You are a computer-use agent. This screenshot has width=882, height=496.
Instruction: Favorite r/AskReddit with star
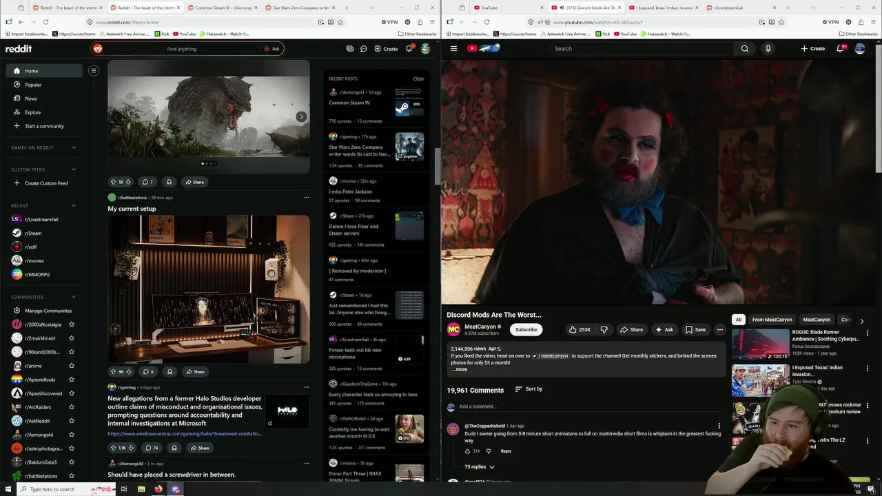(x=71, y=421)
